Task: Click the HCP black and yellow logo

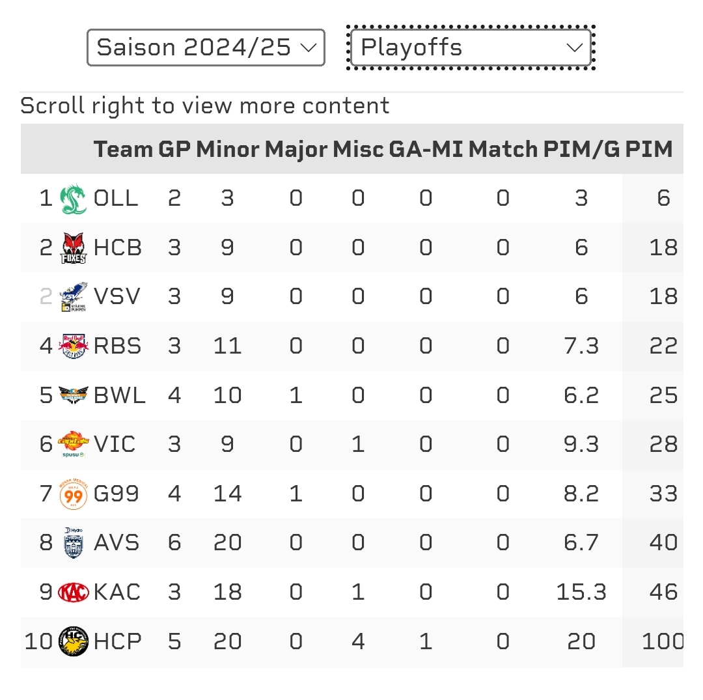Action: click(x=73, y=641)
